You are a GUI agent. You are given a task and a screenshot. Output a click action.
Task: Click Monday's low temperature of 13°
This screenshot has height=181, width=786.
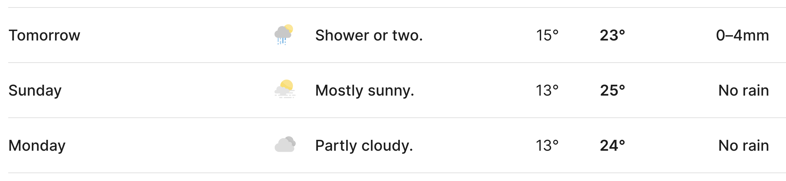pyautogui.click(x=547, y=146)
